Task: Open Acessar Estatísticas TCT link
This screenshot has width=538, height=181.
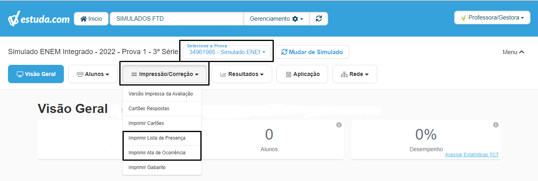Action: [x=472, y=155]
